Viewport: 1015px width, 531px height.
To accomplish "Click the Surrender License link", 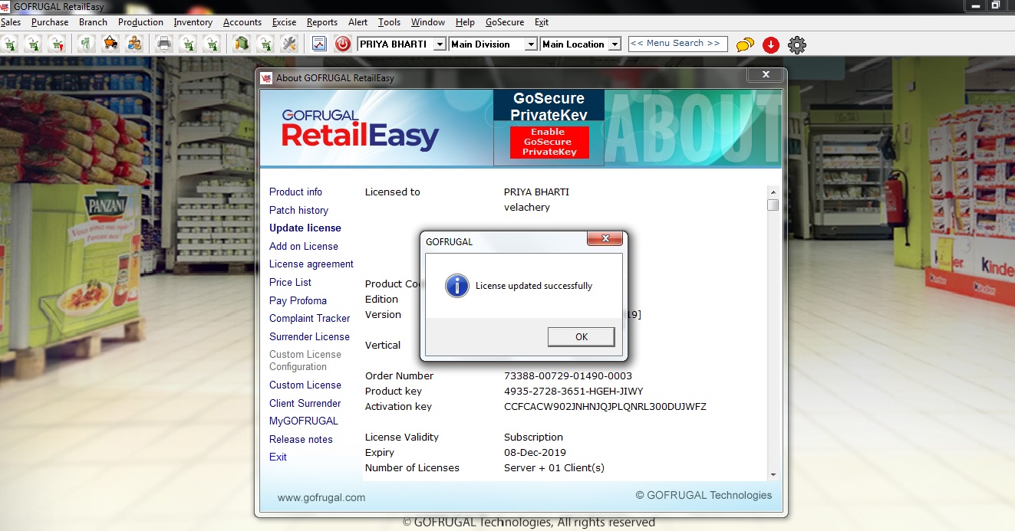I will coord(309,336).
